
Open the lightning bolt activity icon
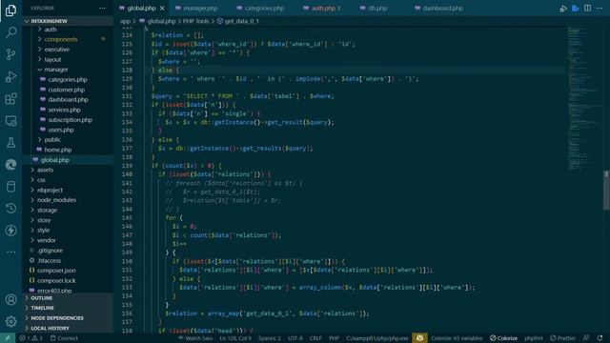click(x=10, y=231)
